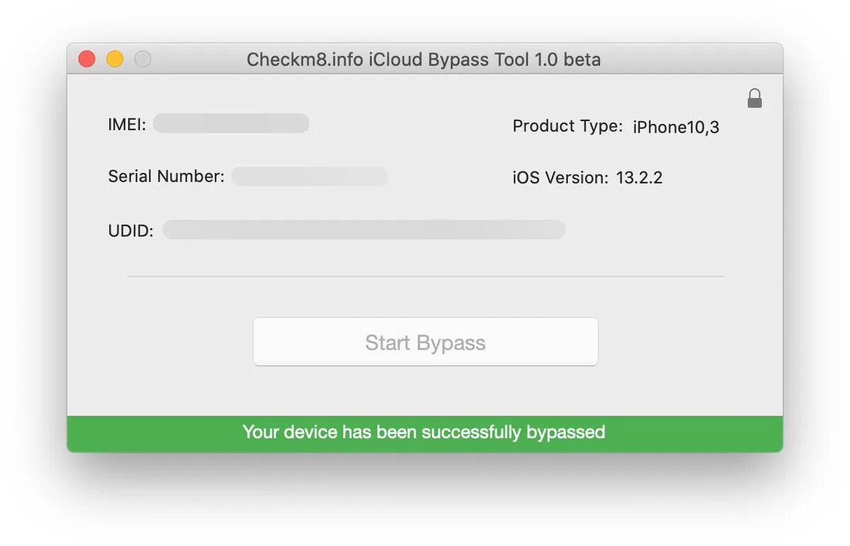
Task: Select the blurred Serial Number field
Action: point(310,176)
